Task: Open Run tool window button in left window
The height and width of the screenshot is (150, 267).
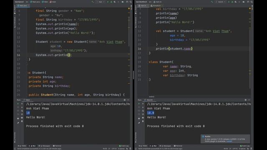Action: click(x=32, y=146)
